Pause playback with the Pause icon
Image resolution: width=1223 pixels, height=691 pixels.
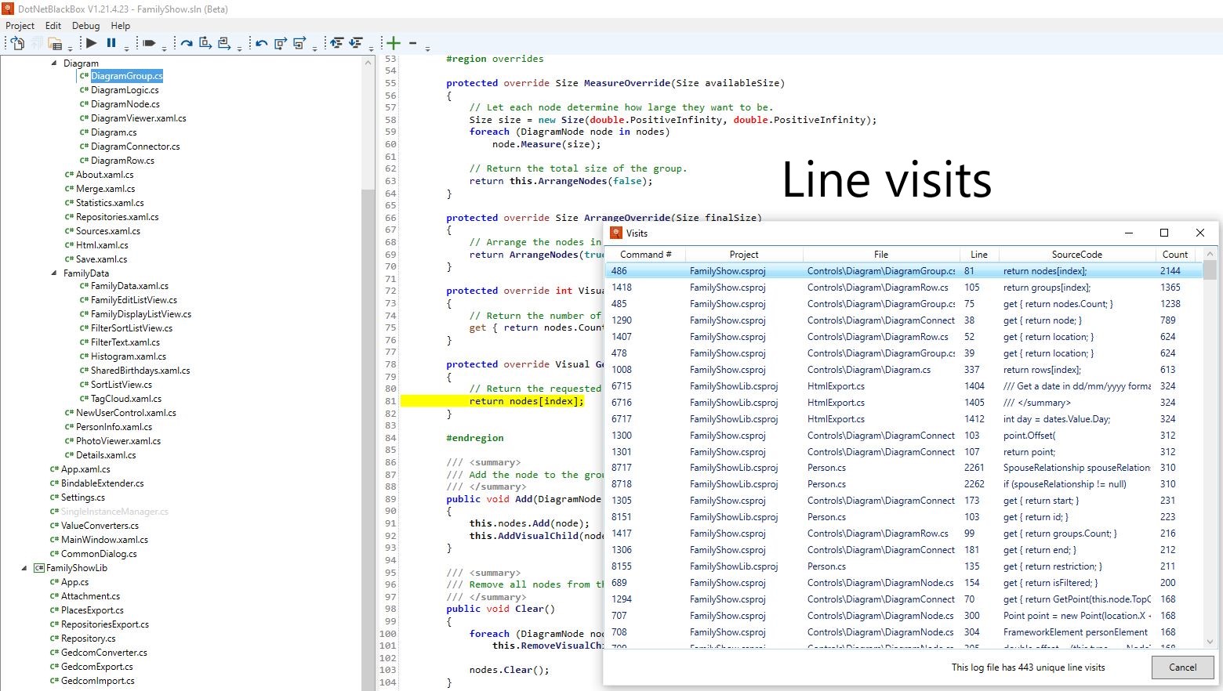click(111, 43)
